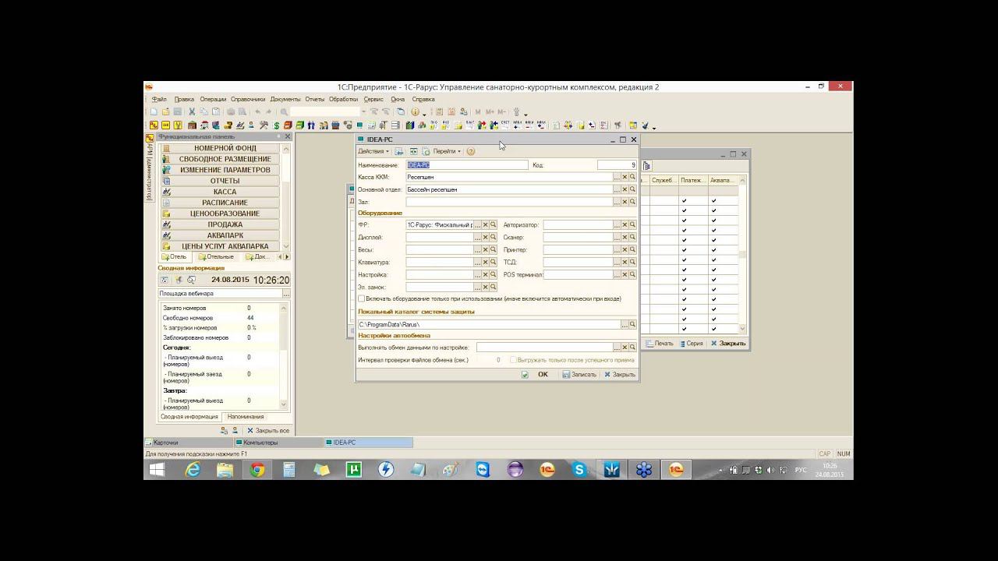Click Печать in Компьютеры window

[659, 343]
